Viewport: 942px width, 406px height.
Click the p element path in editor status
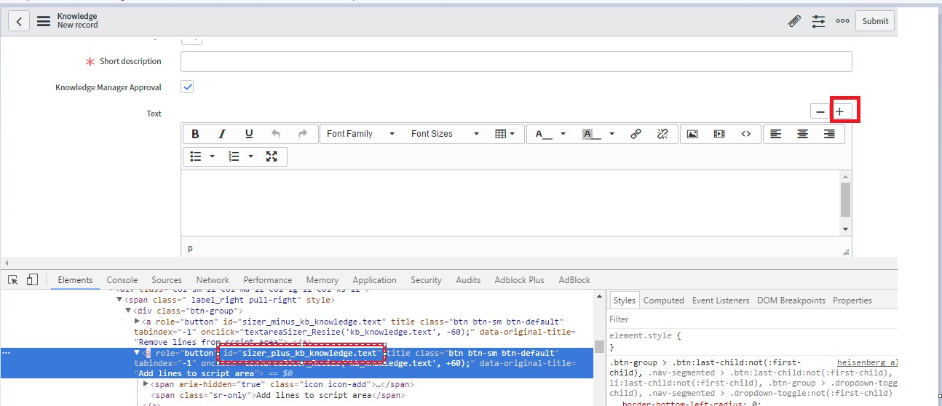coord(190,248)
